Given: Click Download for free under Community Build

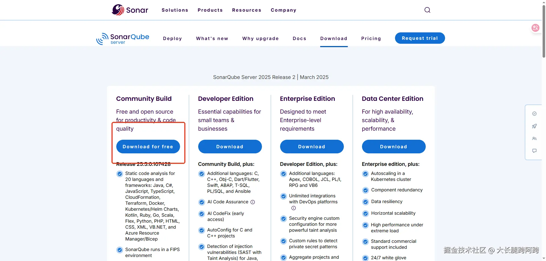Looking at the screenshot, I should tap(148, 147).
